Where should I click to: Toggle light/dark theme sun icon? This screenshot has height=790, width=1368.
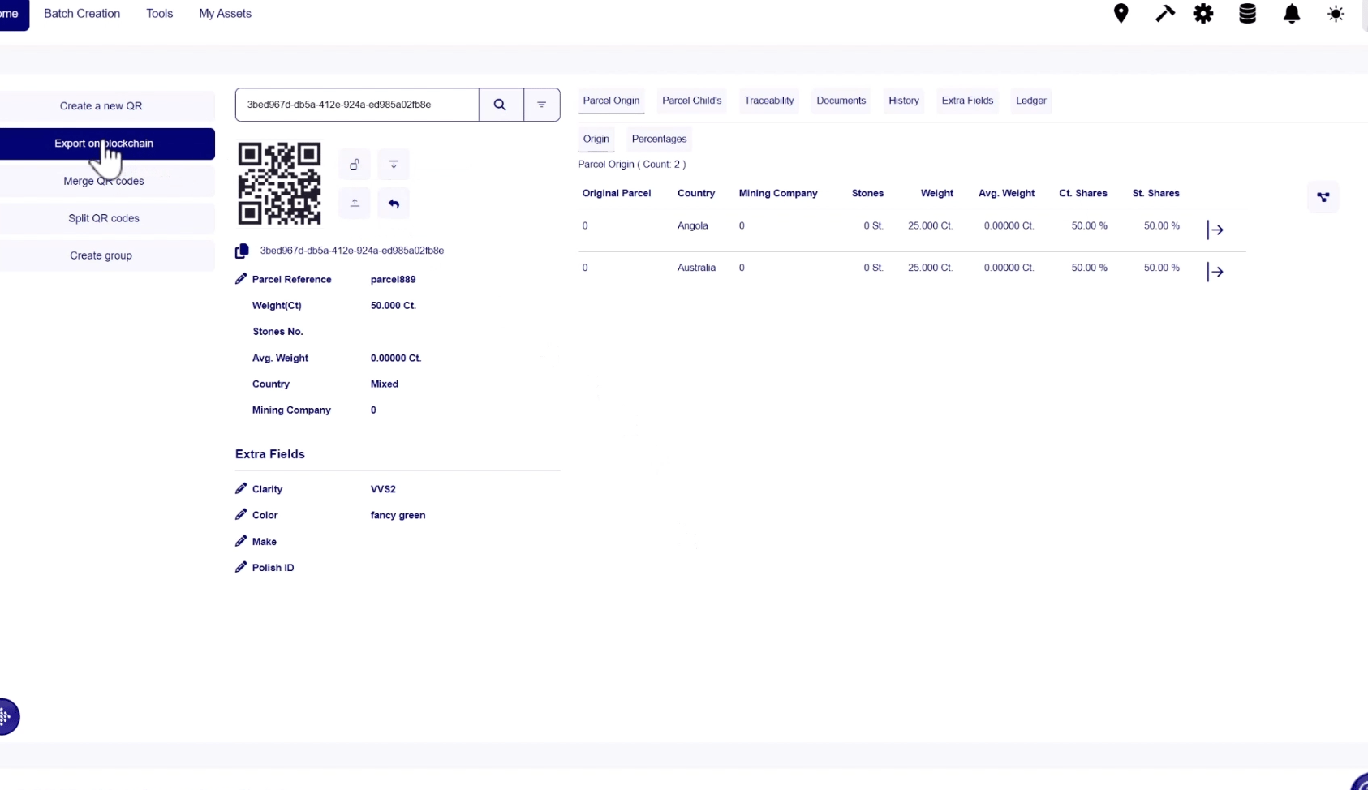(x=1336, y=14)
